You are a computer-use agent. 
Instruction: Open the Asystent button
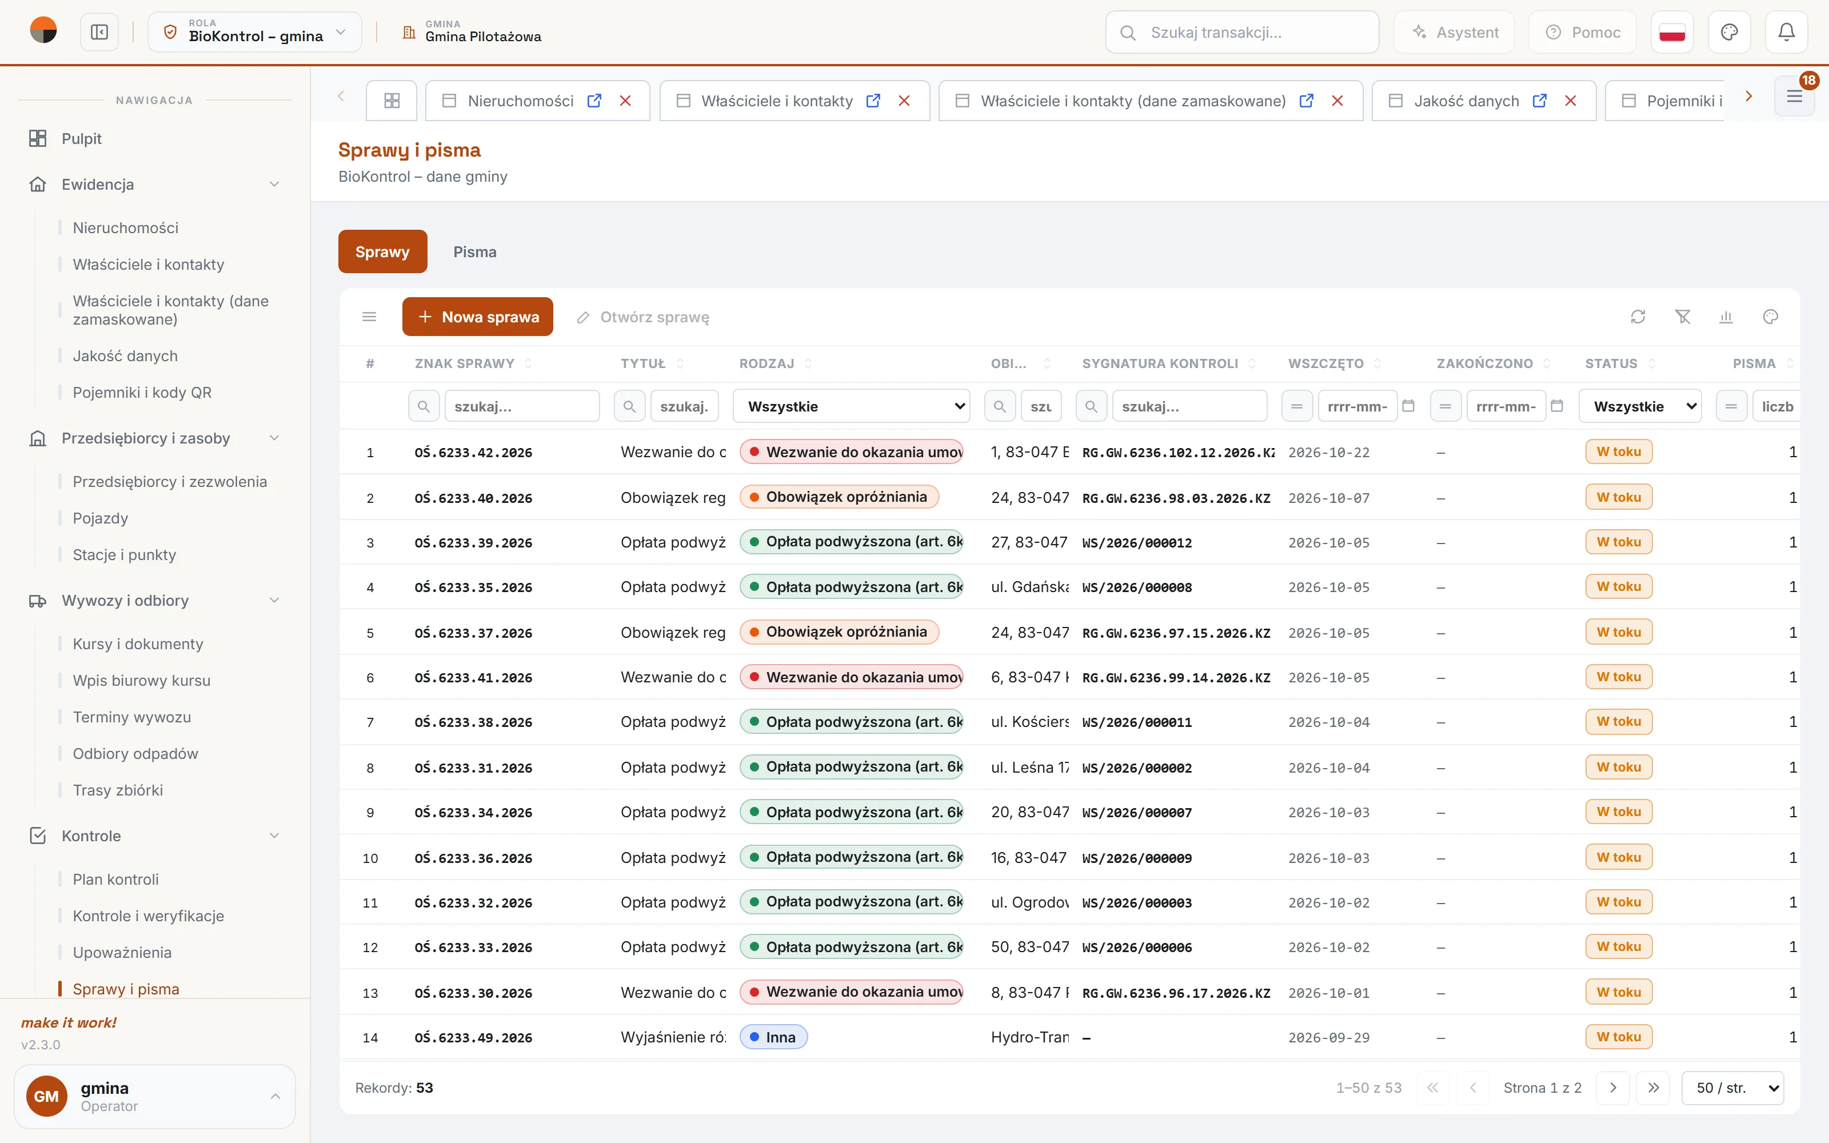(1454, 33)
